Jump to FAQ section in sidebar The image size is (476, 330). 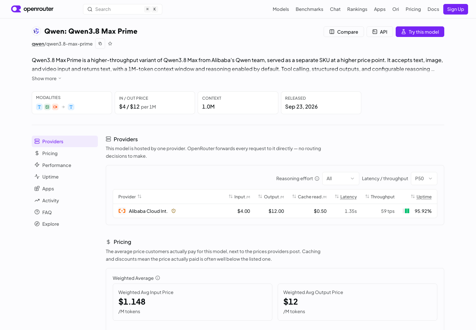click(65, 213)
